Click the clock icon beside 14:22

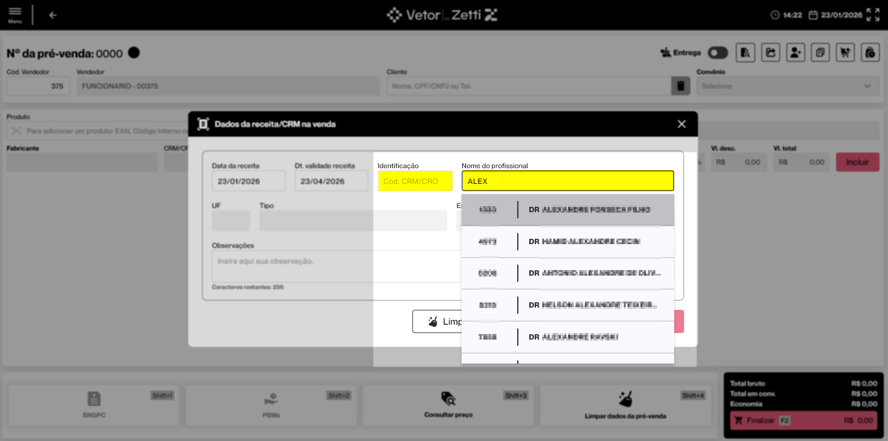pos(775,15)
